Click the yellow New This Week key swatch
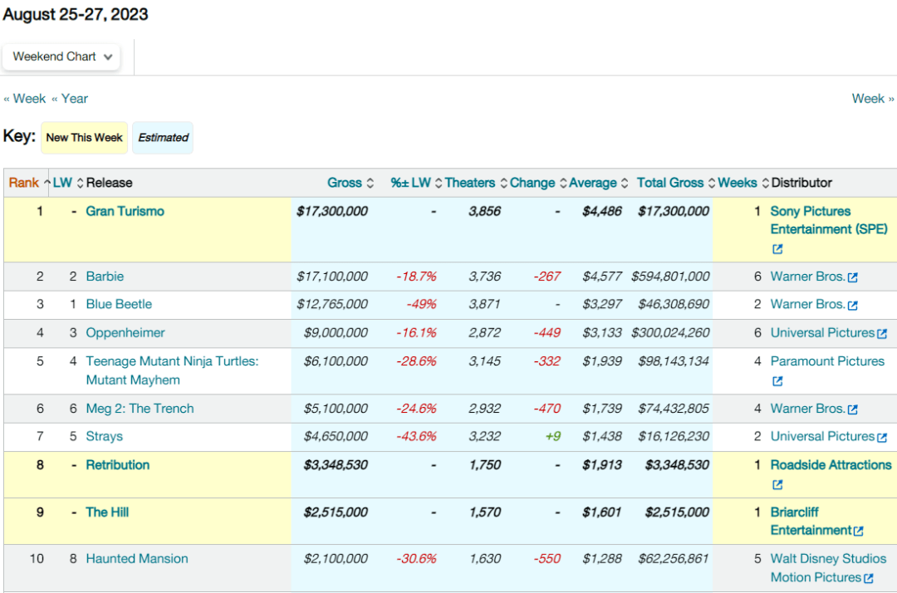 (x=84, y=138)
